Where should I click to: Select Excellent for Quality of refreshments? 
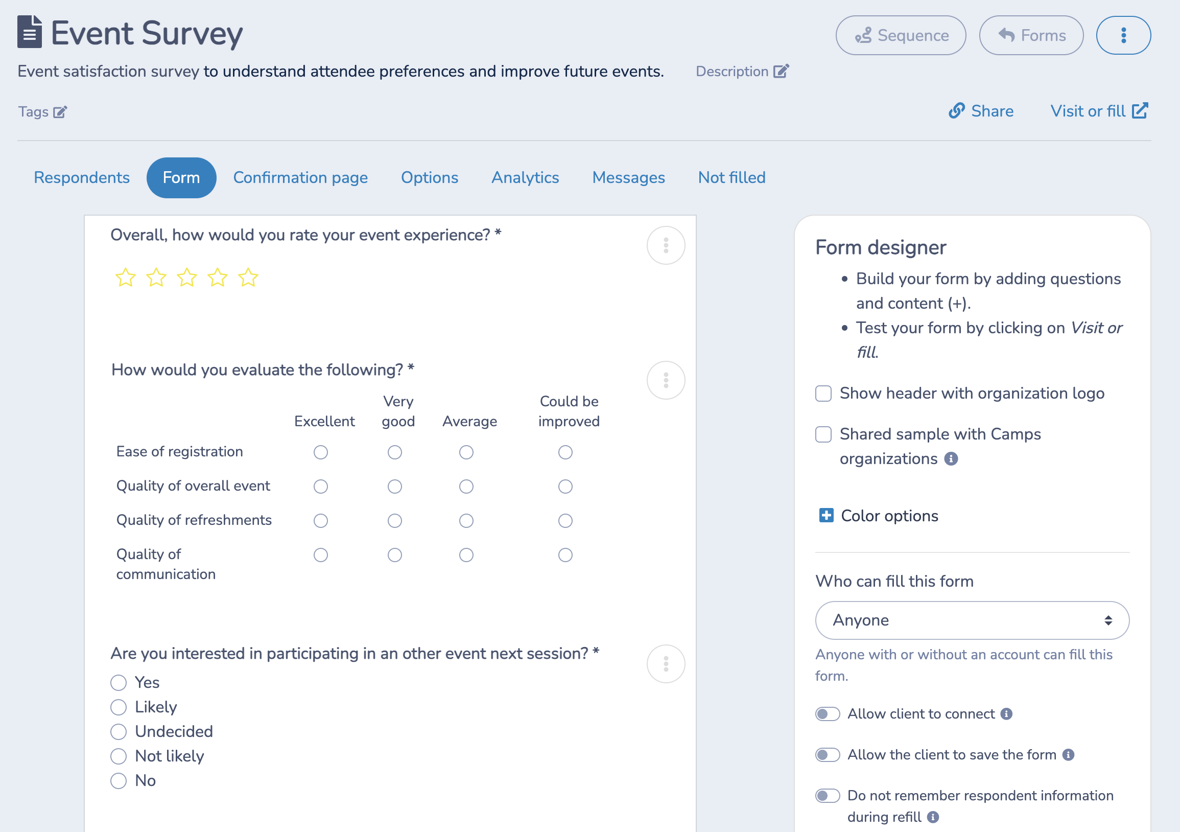coord(321,520)
